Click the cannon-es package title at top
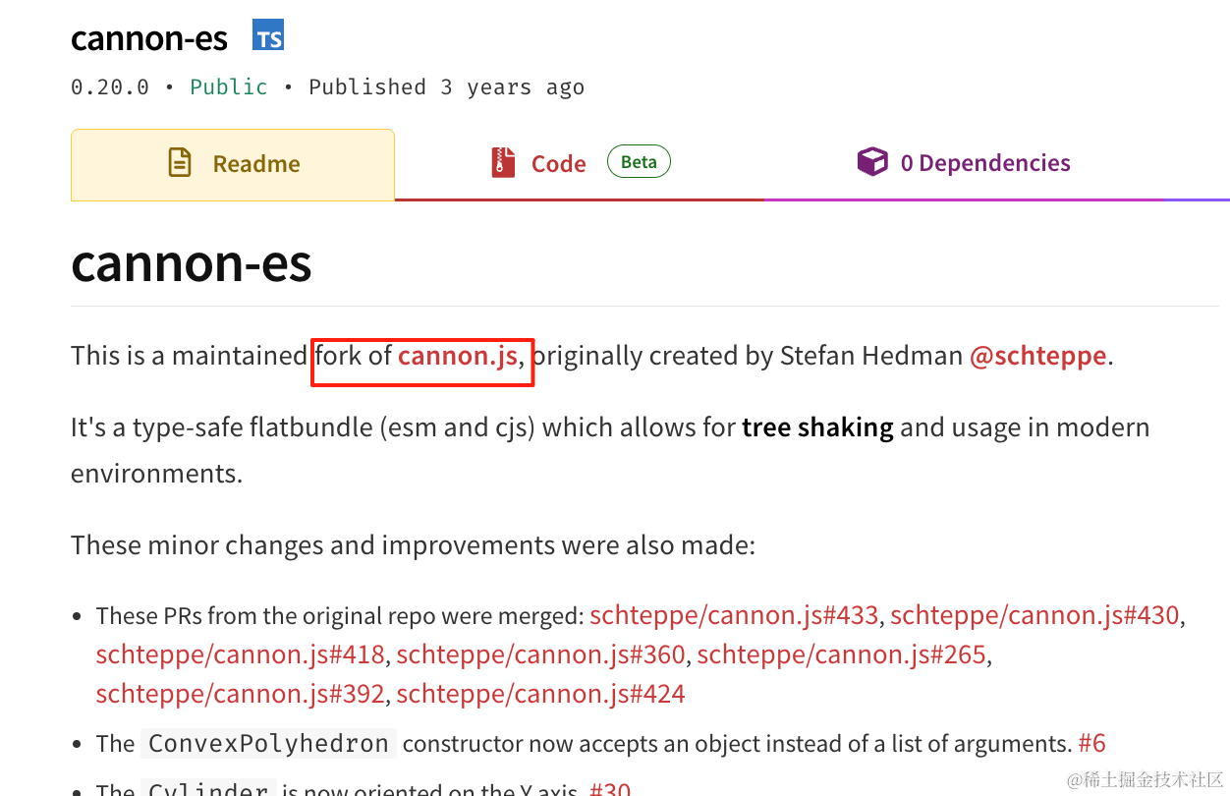 (149, 38)
